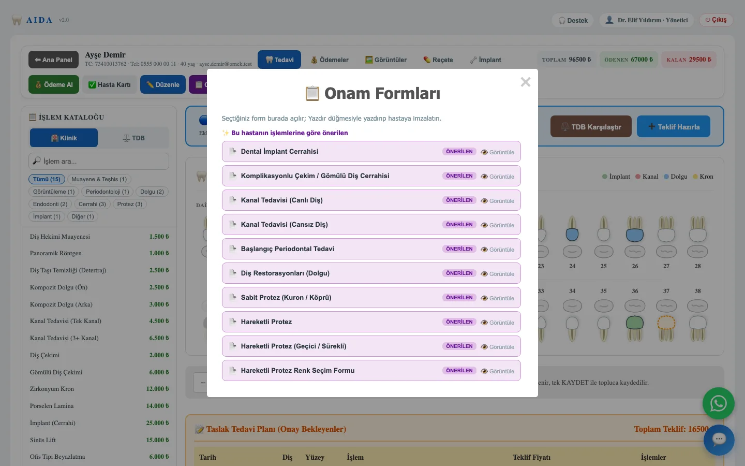745x466 pixels.
Task: Focus the İşlem ara search field
Action: [99, 161]
